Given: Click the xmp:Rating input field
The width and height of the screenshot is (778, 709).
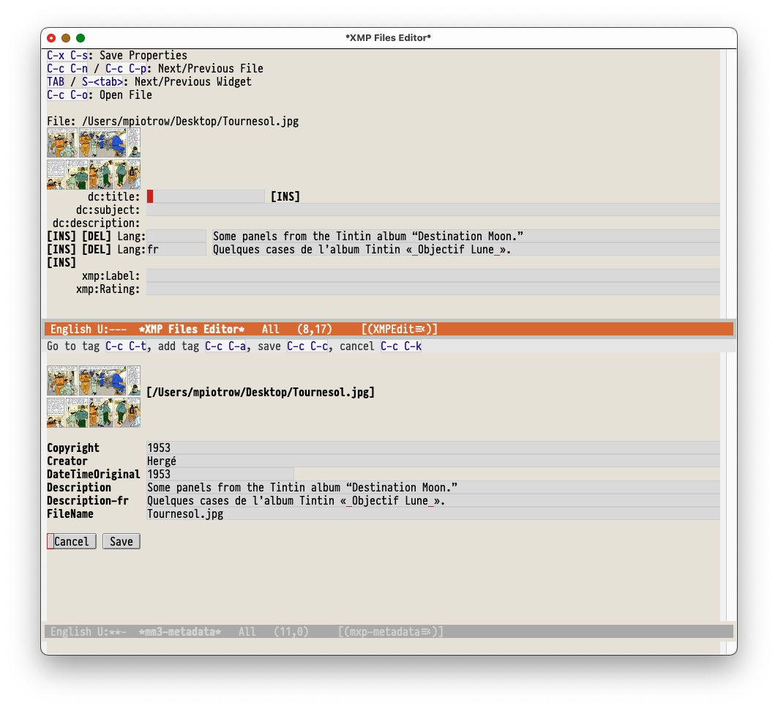Looking at the screenshot, I should click(432, 289).
